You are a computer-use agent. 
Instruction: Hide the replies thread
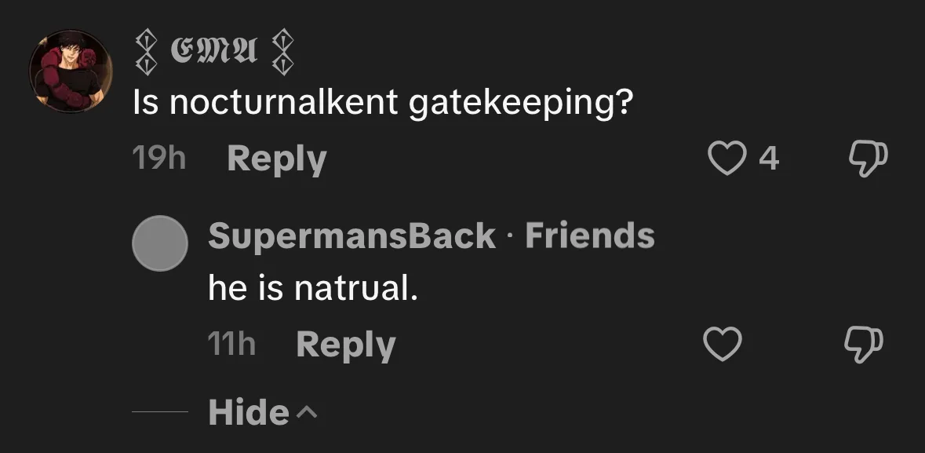[x=249, y=412]
